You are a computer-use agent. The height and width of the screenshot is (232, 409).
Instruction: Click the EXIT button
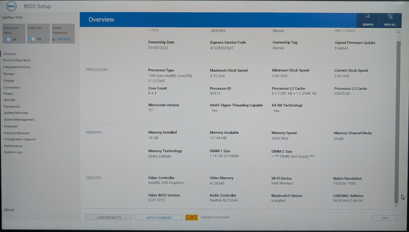pos(384,218)
